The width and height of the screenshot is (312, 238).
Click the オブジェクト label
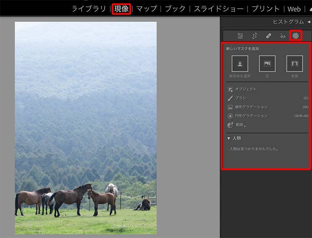(x=246, y=89)
